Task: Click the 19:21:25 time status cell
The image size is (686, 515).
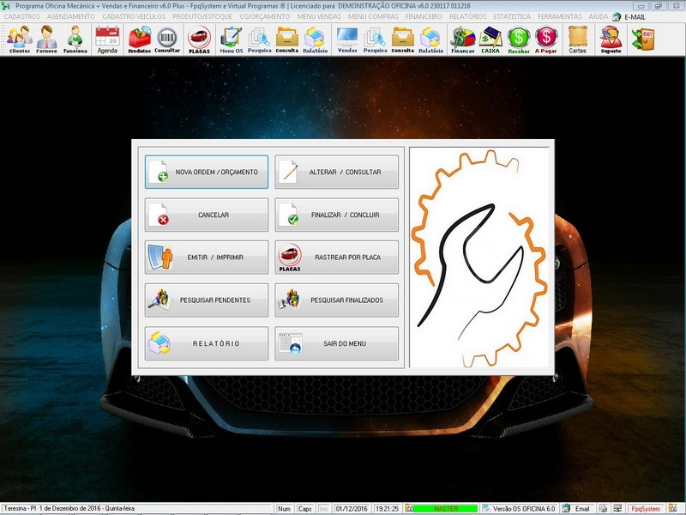Action: (x=388, y=508)
